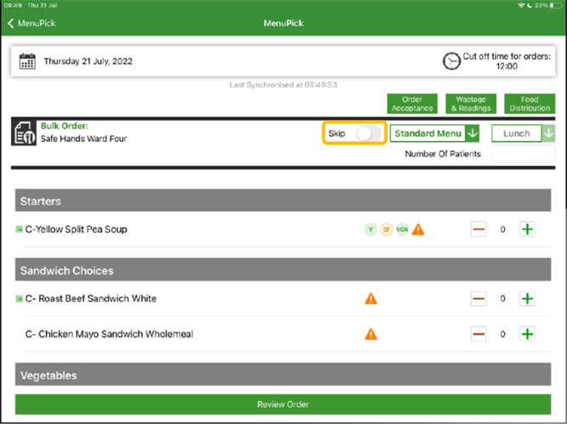The image size is (567, 424).
Task: Open the calendar date picker icon
Action: click(27, 61)
